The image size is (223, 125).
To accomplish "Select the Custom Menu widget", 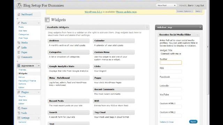I will pos(114,52).
